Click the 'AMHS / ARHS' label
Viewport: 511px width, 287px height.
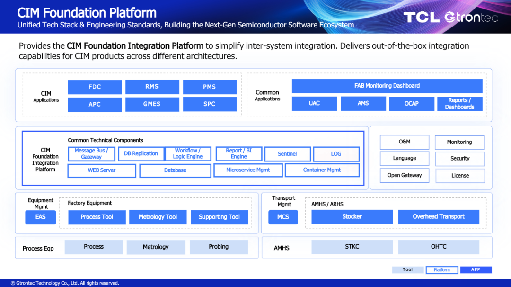click(x=327, y=204)
